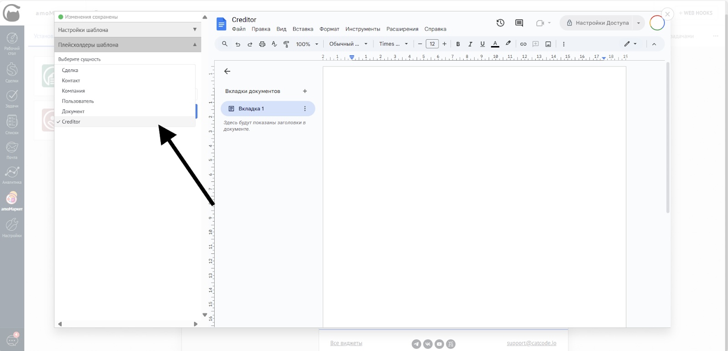Open support@catcode.io link
This screenshot has width=728, height=351.
(x=532, y=343)
